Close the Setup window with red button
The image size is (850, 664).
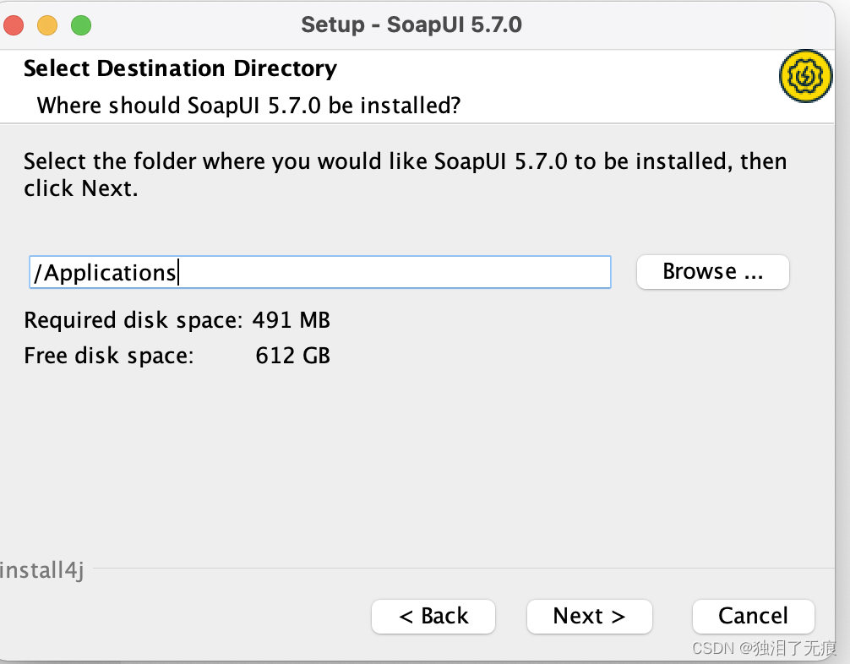point(14,25)
